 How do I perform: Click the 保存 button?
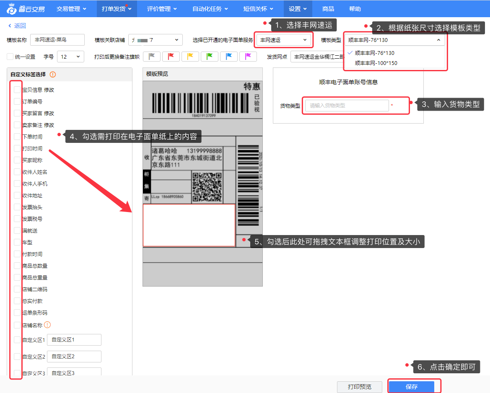click(412, 387)
